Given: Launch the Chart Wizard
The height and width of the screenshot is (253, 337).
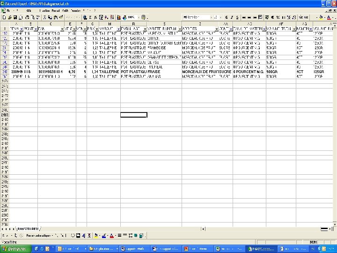Looking at the screenshot, I should click(x=118, y=17).
